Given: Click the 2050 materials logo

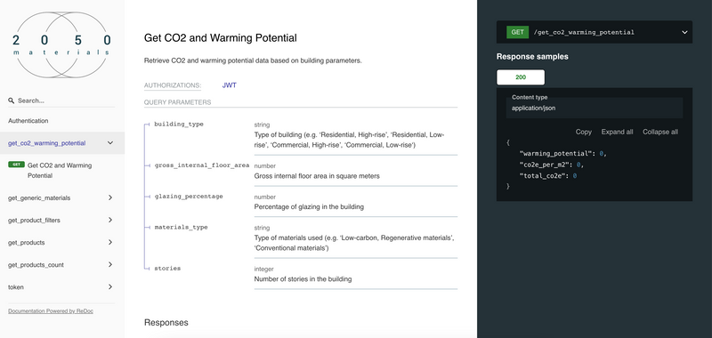Looking at the screenshot, I should click(x=61, y=44).
